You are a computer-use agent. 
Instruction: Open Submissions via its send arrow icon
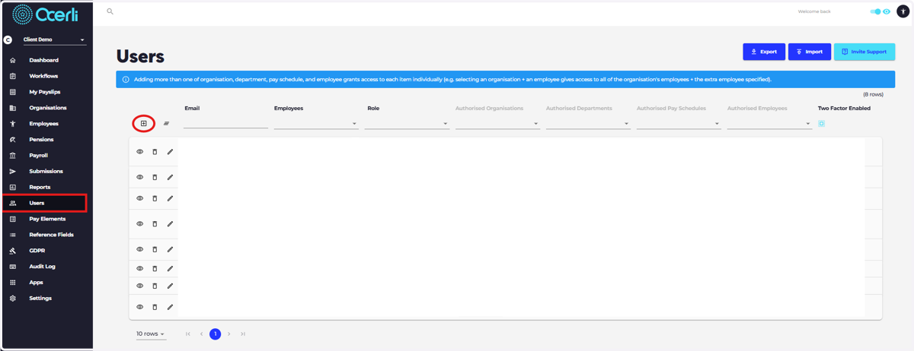pos(13,172)
